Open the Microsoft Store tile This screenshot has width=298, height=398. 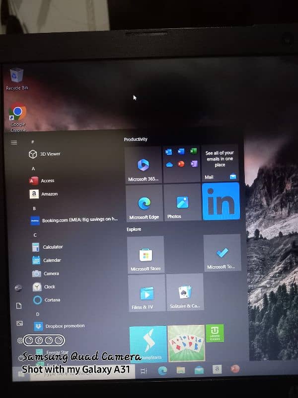click(146, 255)
